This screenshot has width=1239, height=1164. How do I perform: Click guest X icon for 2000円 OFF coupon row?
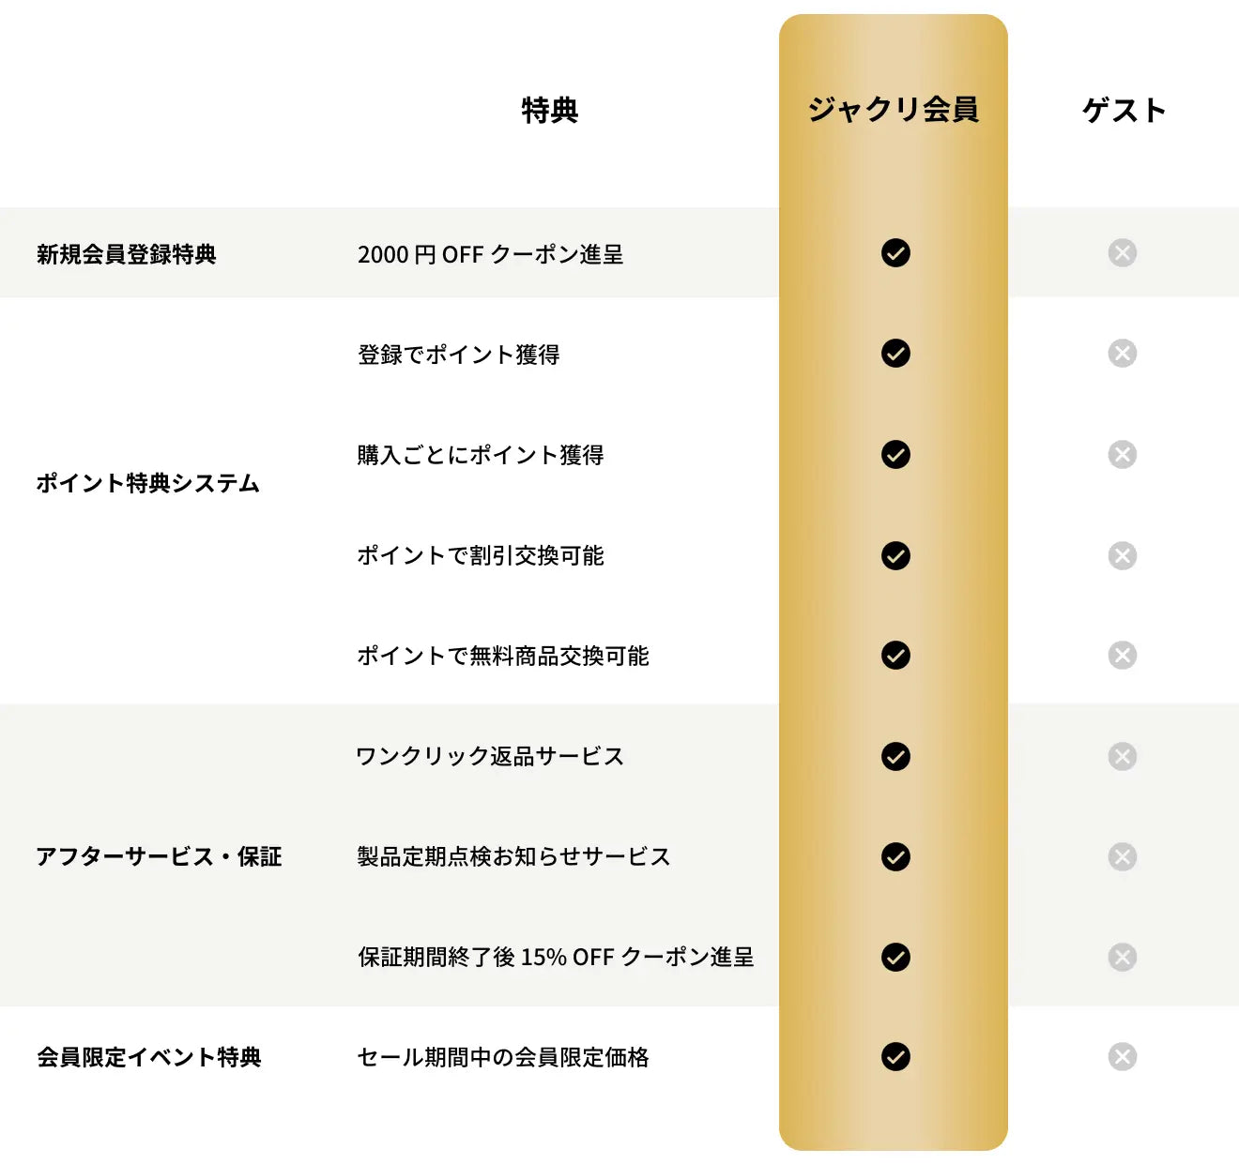(1122, 253)
